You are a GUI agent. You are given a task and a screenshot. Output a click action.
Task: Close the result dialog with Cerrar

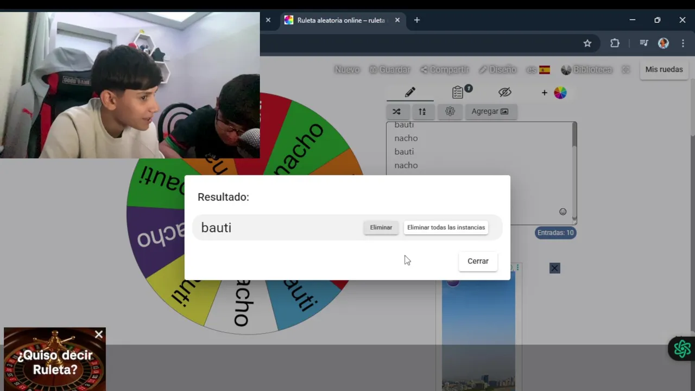pos(478,261)
